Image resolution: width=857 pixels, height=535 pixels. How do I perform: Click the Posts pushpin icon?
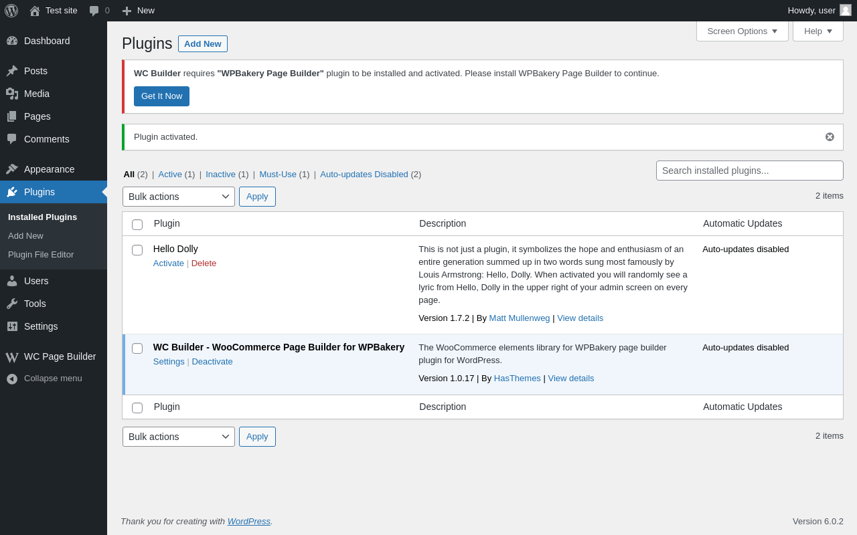[12, 71]
